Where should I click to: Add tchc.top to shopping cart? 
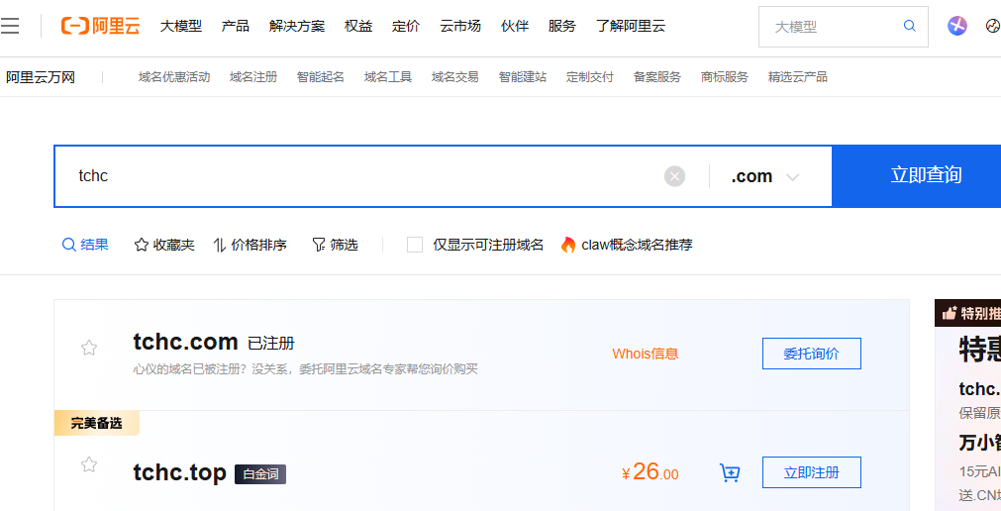[730, 473]
